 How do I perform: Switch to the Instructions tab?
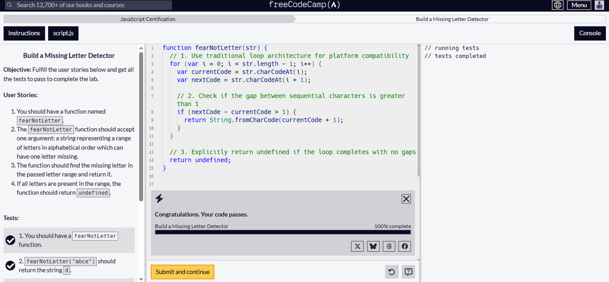click(24, 33)
